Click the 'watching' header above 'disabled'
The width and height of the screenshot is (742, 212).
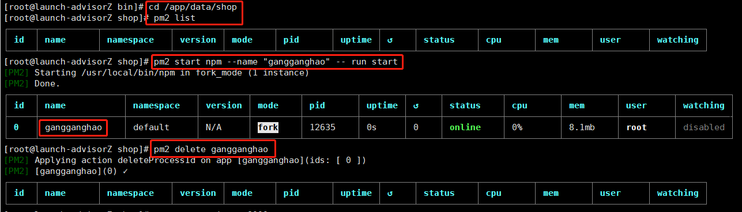point(704,105)
